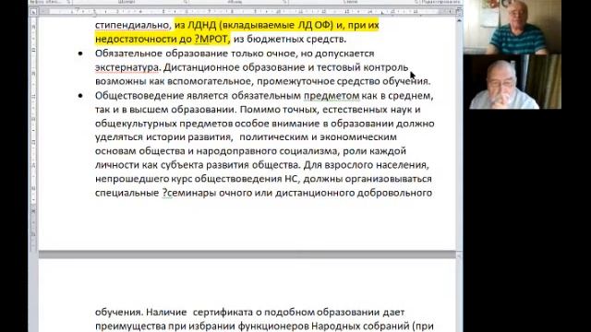Click the tab stop selector left of the ruler

click(33, 12)
